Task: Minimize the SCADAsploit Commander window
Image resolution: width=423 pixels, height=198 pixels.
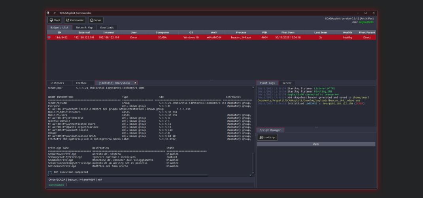Action: point(358,13)
